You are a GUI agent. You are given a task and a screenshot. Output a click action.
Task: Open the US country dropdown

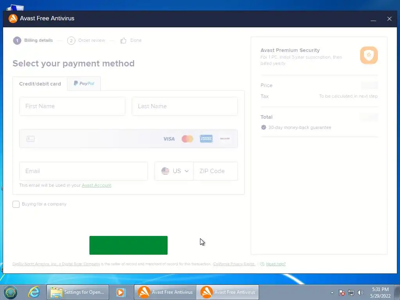click(x=174, y=171)
